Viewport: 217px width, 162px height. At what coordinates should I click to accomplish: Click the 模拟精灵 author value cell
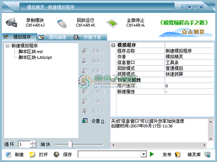coord(189,57)
